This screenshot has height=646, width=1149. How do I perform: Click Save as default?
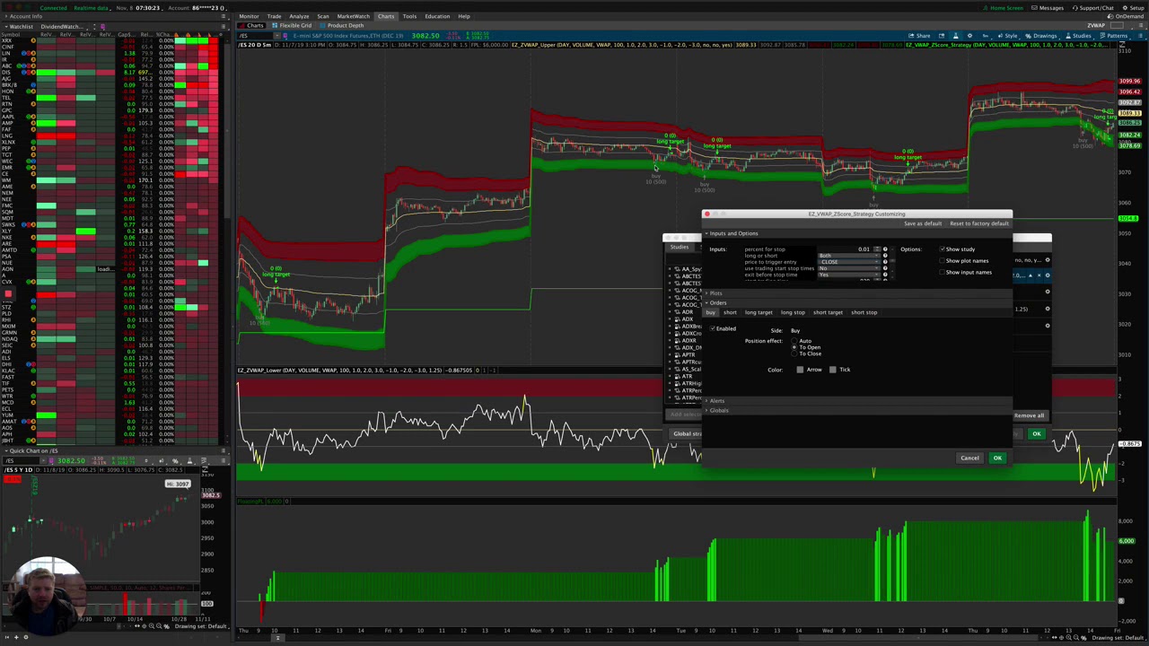pyautogui.click(x=923, y=223)
